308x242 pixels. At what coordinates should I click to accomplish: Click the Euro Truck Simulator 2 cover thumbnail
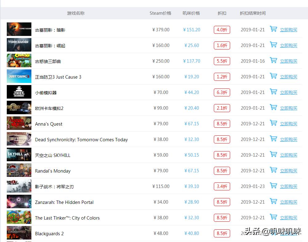(x=19, y=107)
